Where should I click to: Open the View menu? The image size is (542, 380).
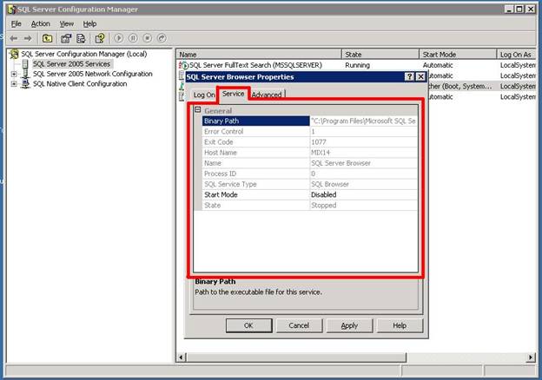tap(66, 23)
